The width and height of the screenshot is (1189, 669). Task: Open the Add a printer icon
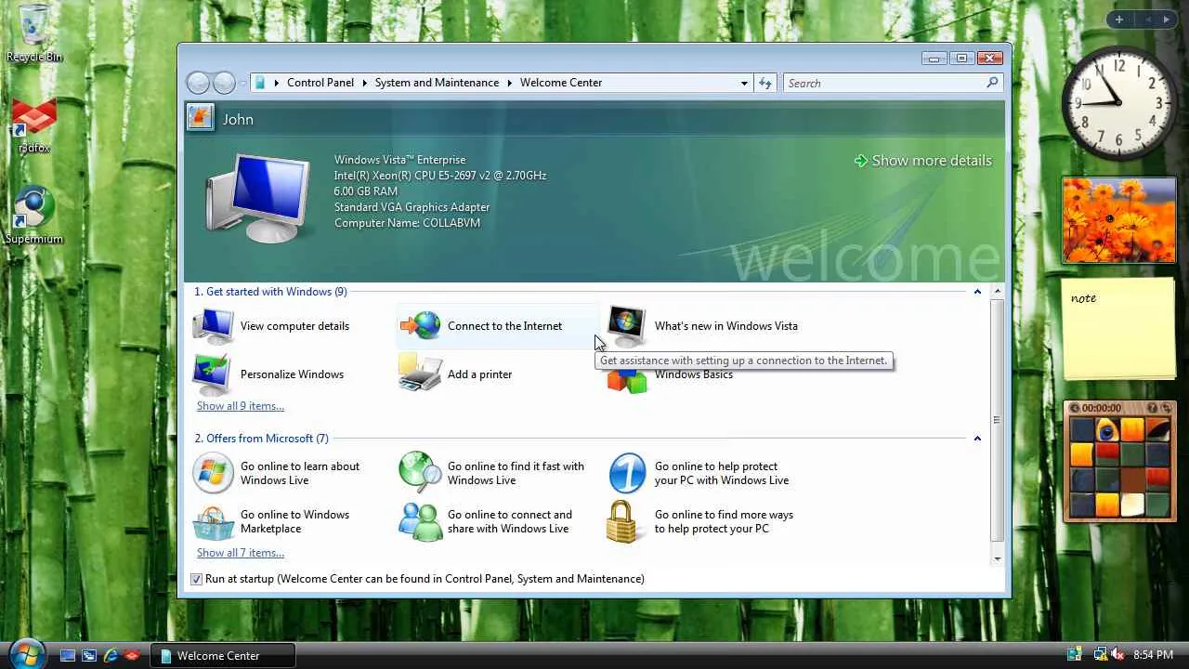[x=420, y=374]
